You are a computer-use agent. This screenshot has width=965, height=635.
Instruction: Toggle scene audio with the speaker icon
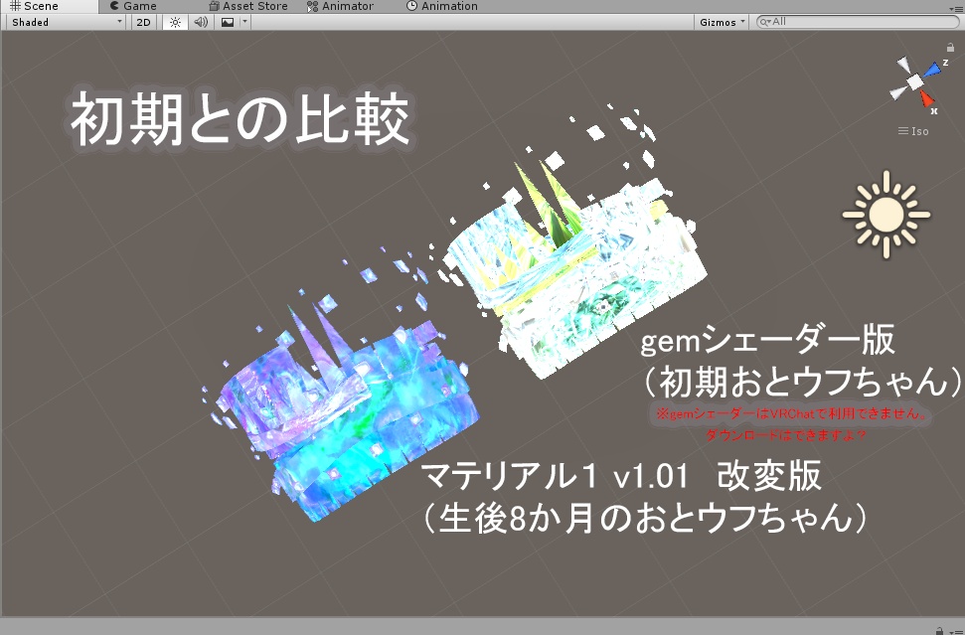(199, 22)
